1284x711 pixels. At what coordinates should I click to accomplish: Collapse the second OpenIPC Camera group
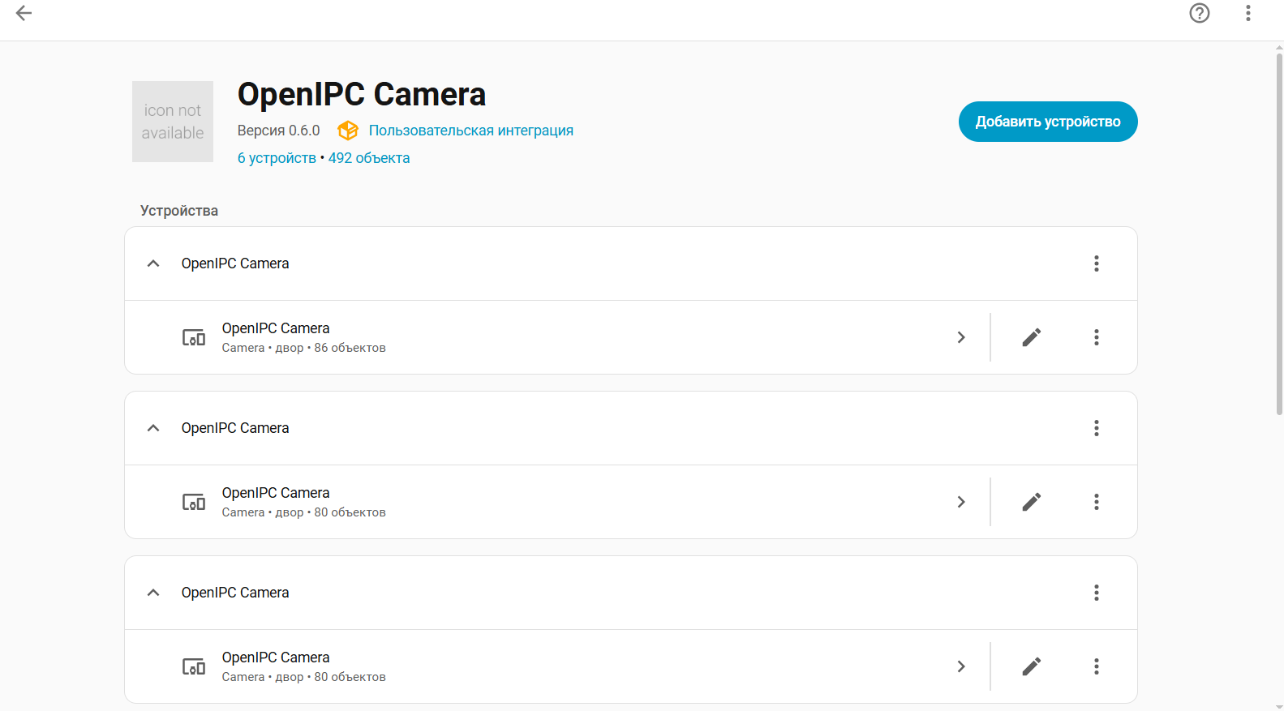pyautogui.click(x=153, y=428)
